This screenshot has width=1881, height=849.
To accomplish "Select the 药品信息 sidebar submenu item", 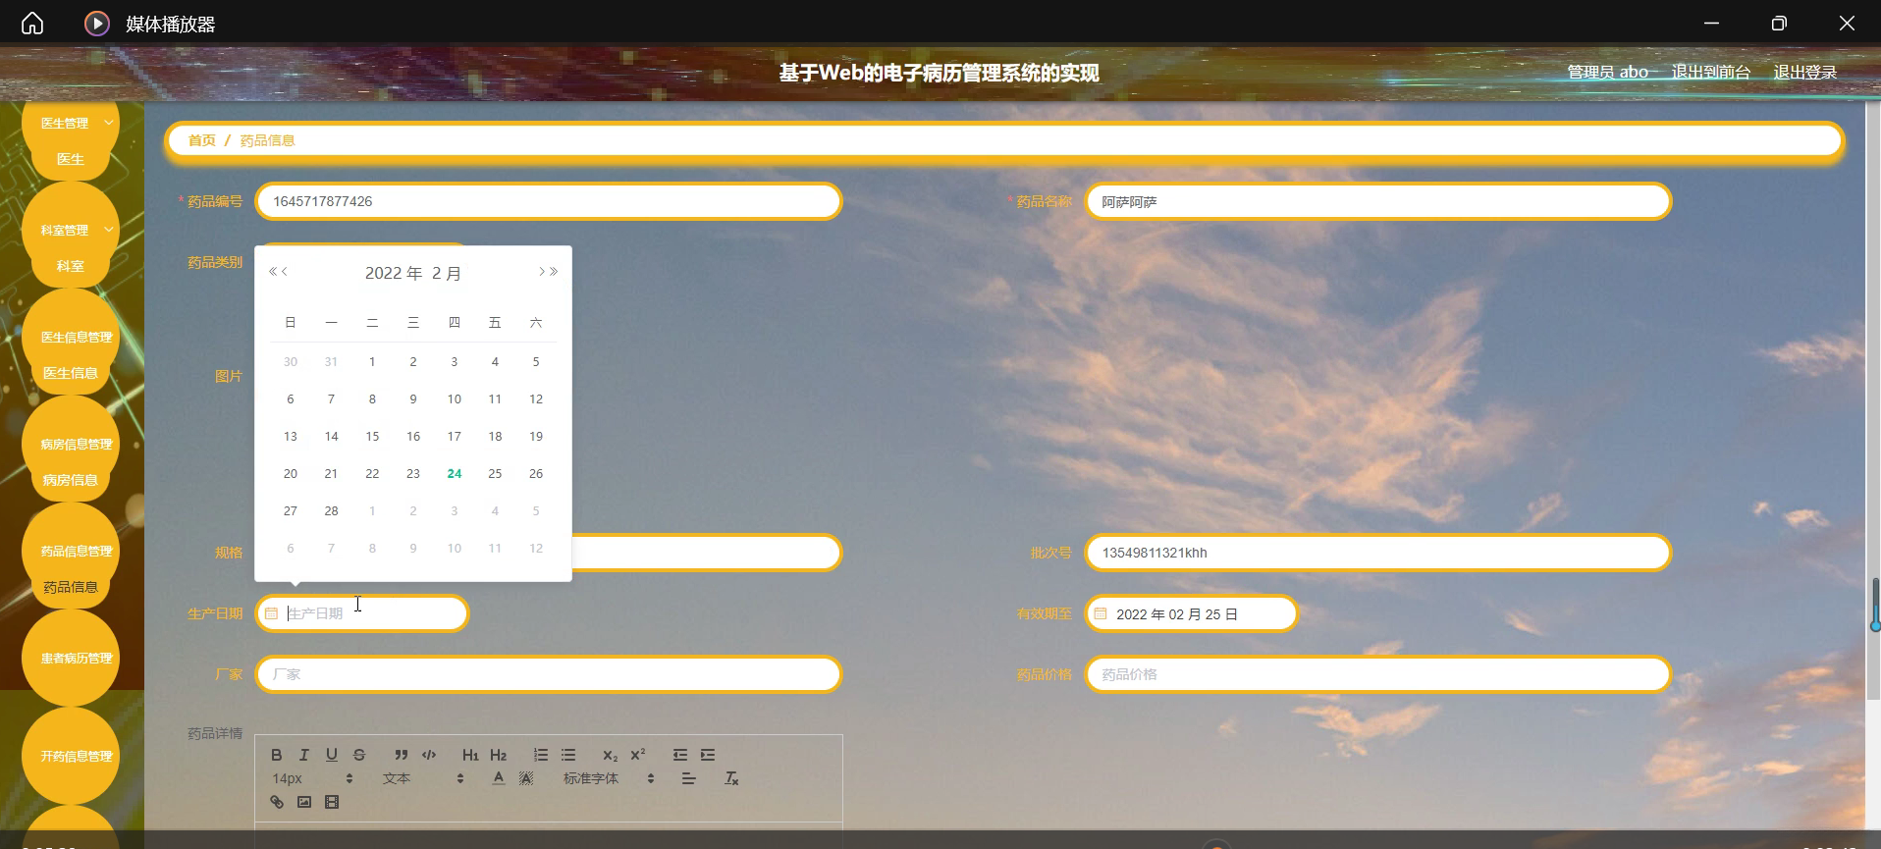I will tap(71, 587).
